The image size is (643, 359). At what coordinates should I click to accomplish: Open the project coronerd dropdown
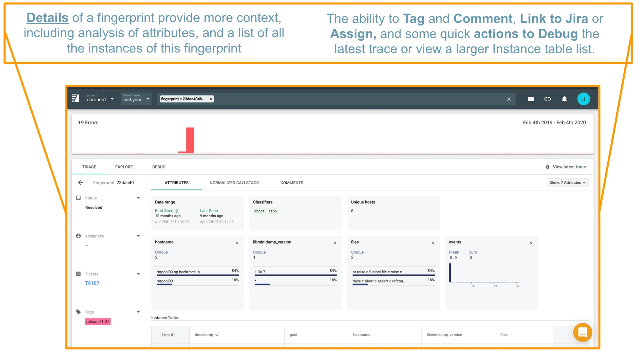pos(112,99)
